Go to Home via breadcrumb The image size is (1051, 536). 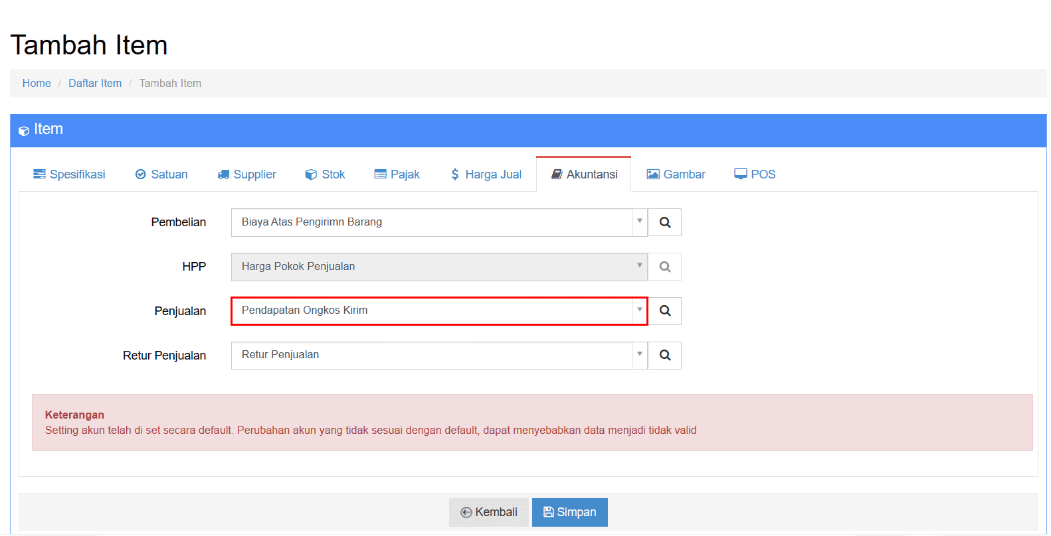point(37,84)
